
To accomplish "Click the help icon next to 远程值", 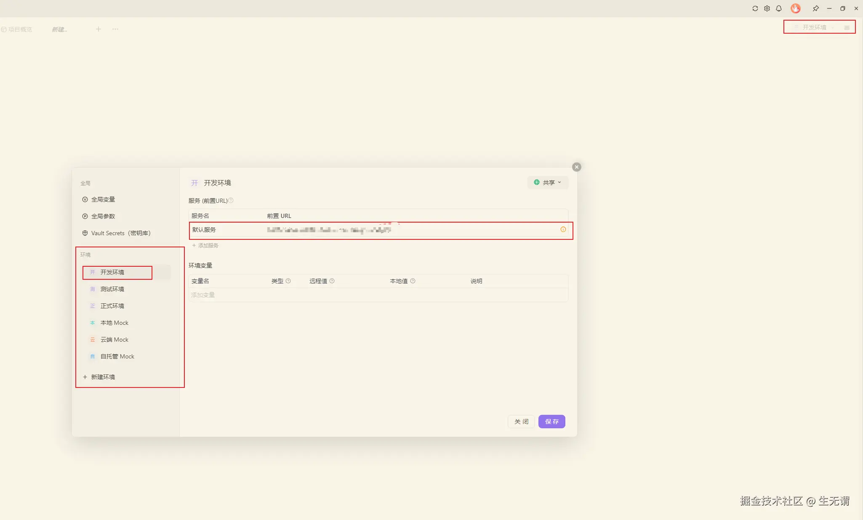I will pyautogui.click(x=332, y=281).
